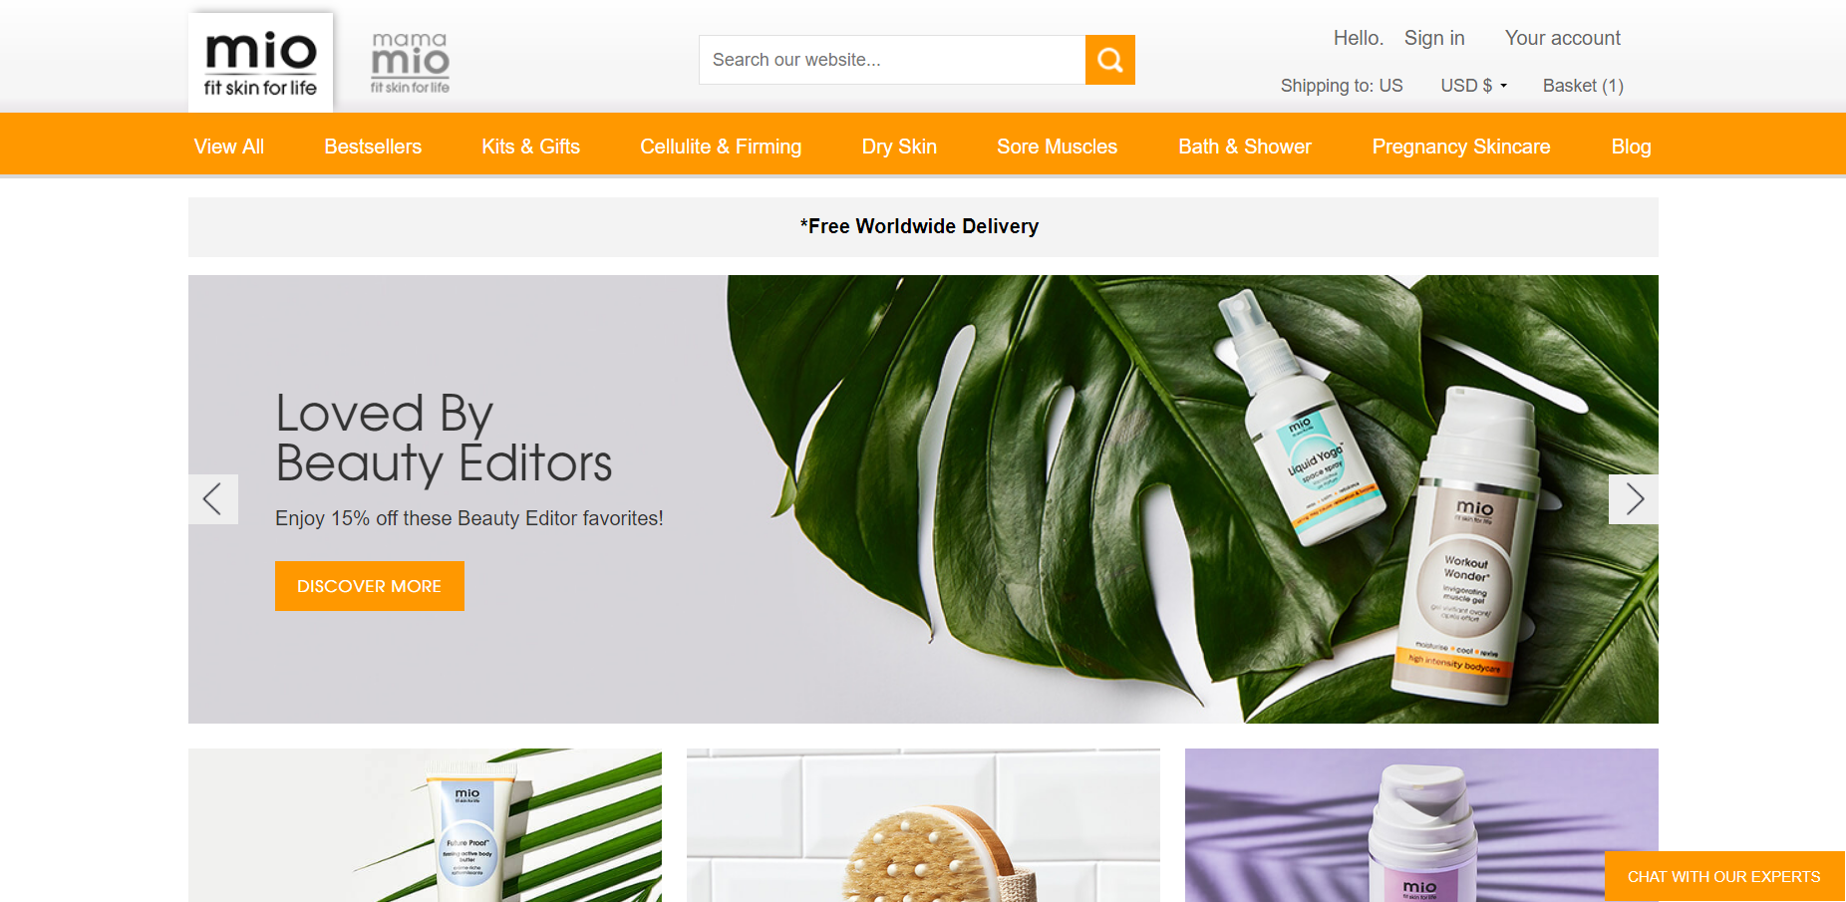Go to previous banner slide arrow
This screenshot has height=902, width=1846.
tap(213, 499)
